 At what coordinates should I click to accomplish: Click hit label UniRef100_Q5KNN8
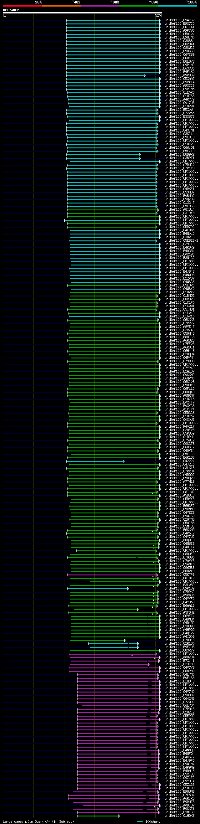pyautogui.click(x=180, y=509)
